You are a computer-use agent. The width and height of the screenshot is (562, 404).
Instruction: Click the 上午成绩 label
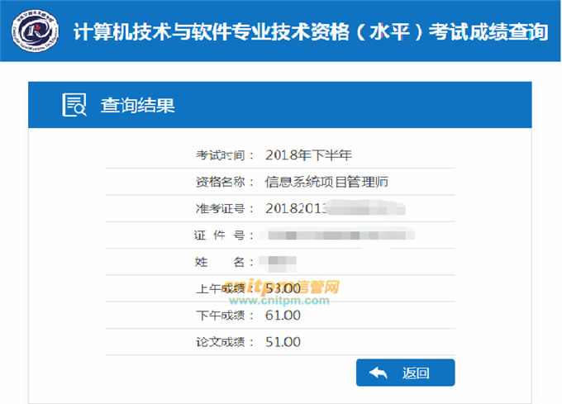221,288
